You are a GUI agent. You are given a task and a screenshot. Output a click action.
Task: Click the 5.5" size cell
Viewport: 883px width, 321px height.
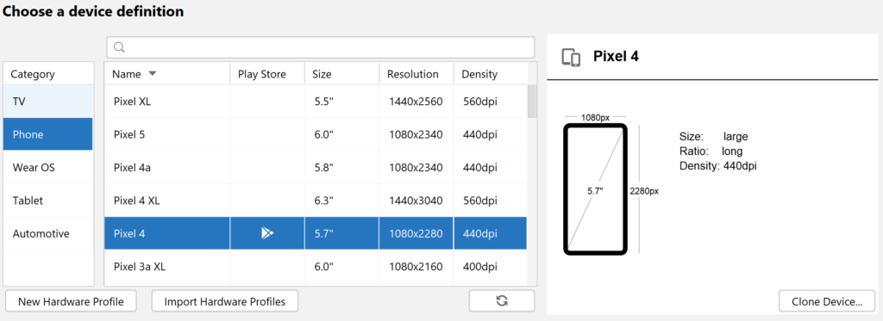click(341, 102)
